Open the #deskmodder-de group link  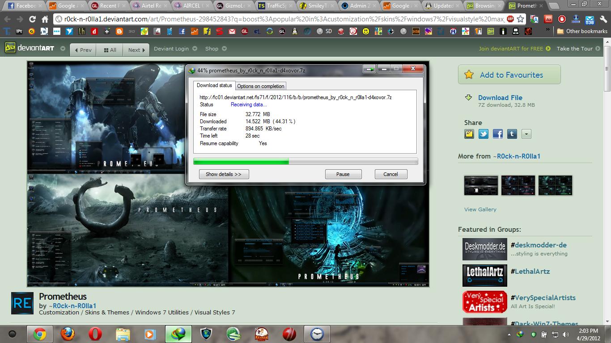point(539,245)
